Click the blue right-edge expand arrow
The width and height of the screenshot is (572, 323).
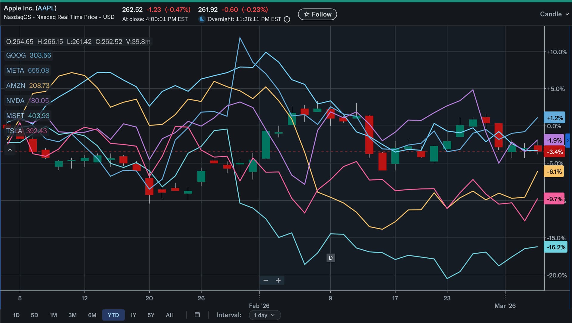[568, 140]
